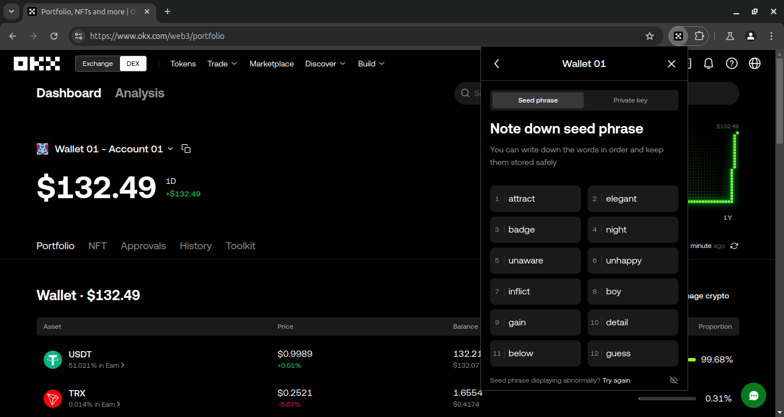Select the Toolkit tab
Viewport: 784px width, 417px height.
pyautogui.click(x=240, y=246)
